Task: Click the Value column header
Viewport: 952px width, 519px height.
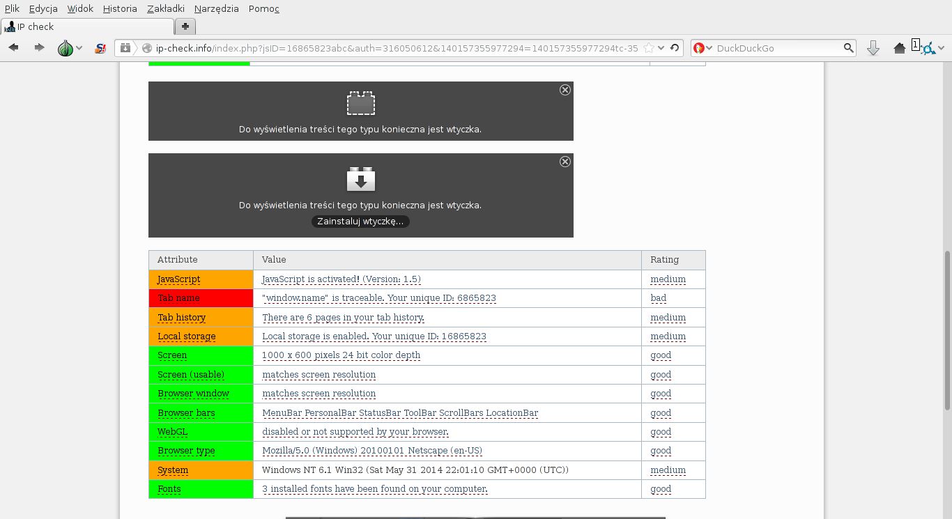Action: (447, 260)
